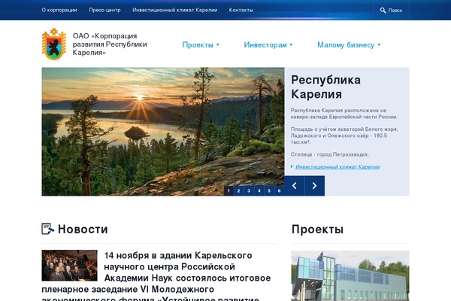Click the news document icon beside Новости
The image size is (451, 301).
point(48,229)
